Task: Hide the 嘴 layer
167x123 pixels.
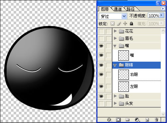Action: coord(101,55)
